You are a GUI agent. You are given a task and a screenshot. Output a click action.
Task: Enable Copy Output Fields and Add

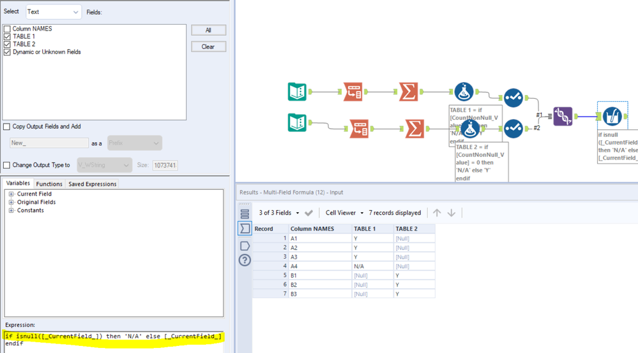click(x=6, y=127)
